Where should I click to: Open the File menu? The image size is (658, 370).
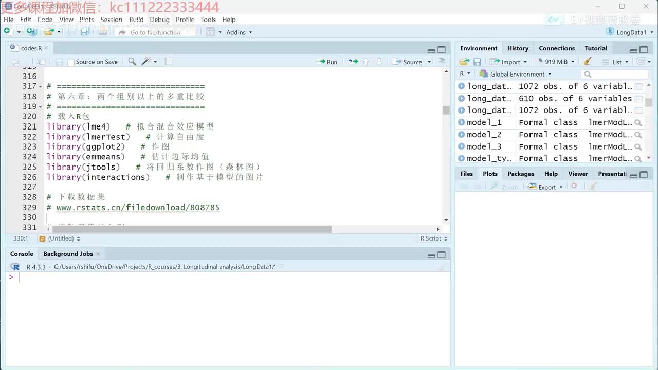pyautogui.click(x=9, y=20)
